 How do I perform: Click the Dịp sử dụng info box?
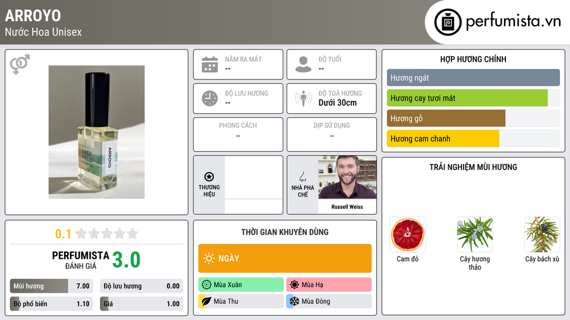332,134
